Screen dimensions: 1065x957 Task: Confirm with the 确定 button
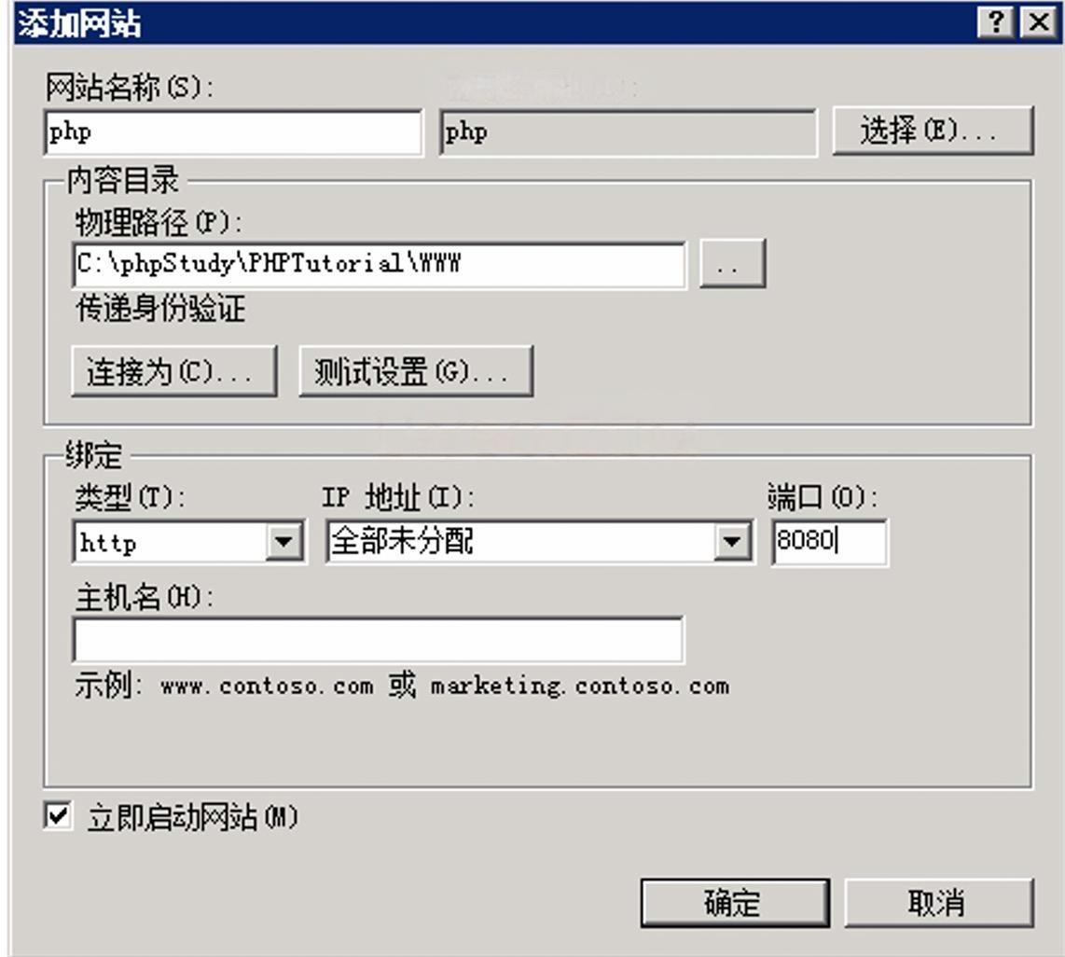[735, 903]
